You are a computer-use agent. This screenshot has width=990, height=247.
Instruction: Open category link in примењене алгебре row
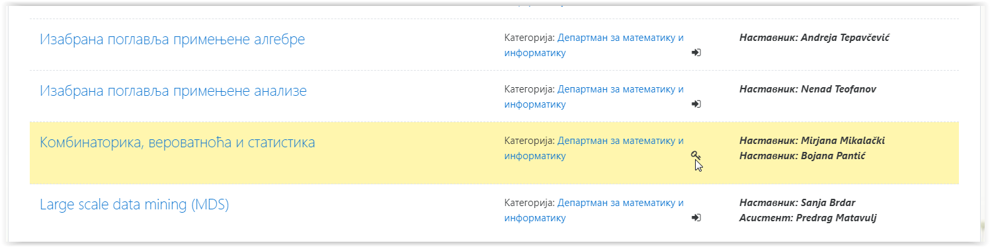pyautogui.click(x=594, y=46)
